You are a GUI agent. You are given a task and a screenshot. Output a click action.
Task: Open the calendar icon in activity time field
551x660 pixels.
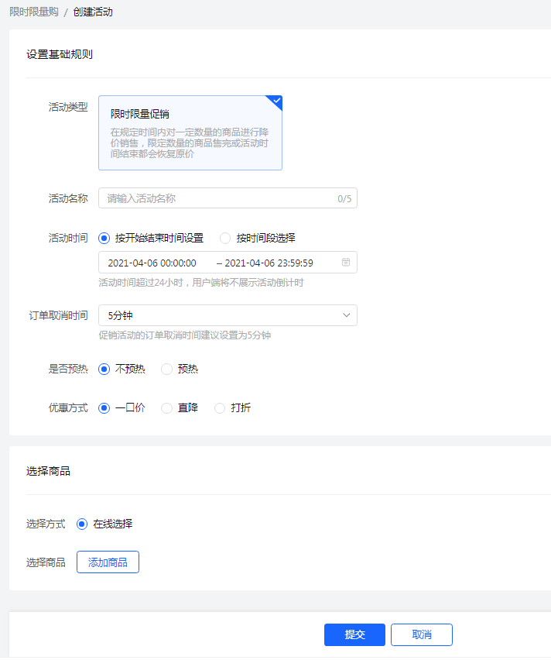(346, 263)
